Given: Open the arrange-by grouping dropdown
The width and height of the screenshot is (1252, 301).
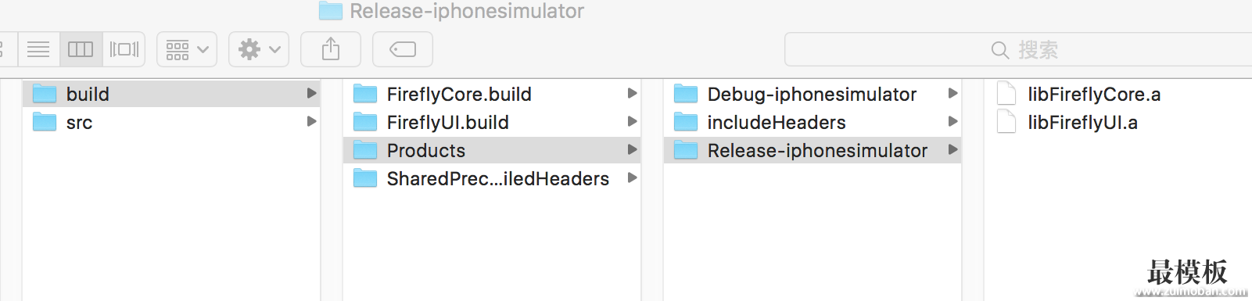Looking at the screenshot, I should pos(187,50).
